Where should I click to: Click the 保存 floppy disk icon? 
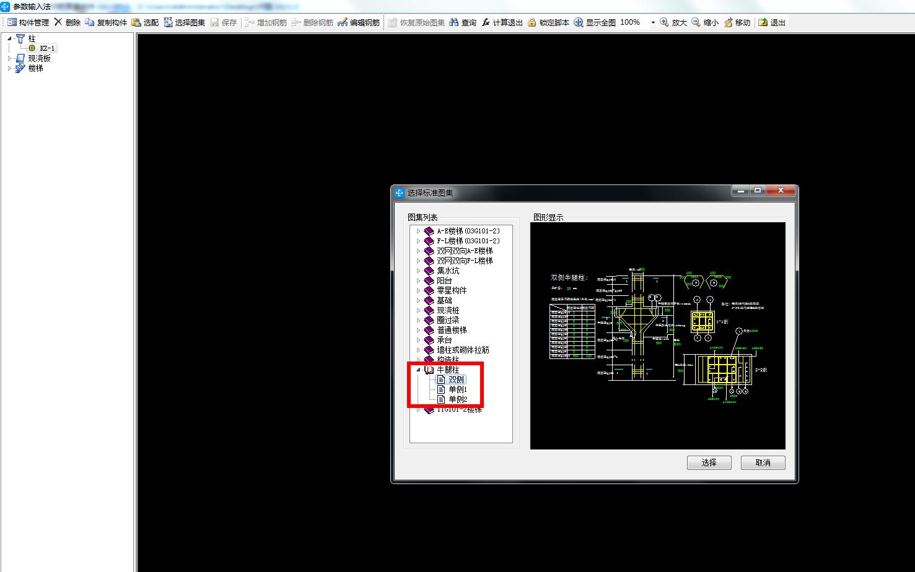tap(215, 22)
